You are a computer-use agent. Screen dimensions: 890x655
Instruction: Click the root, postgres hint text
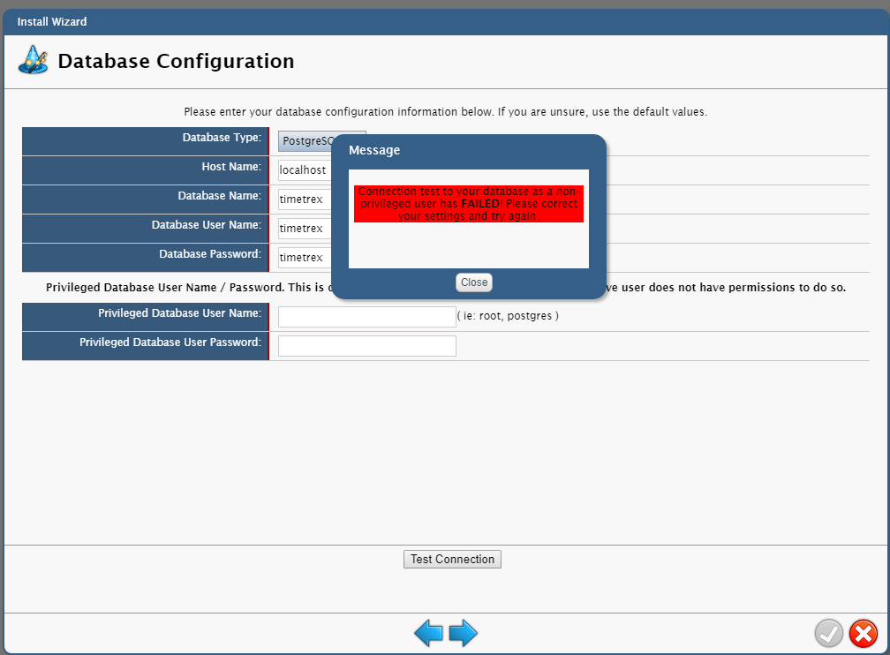pyautogui.click(x=509, y=316)
